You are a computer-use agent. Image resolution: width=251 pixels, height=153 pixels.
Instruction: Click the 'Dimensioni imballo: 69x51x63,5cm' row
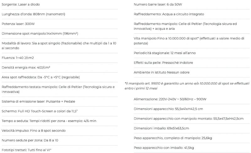[x=161, y=128]
